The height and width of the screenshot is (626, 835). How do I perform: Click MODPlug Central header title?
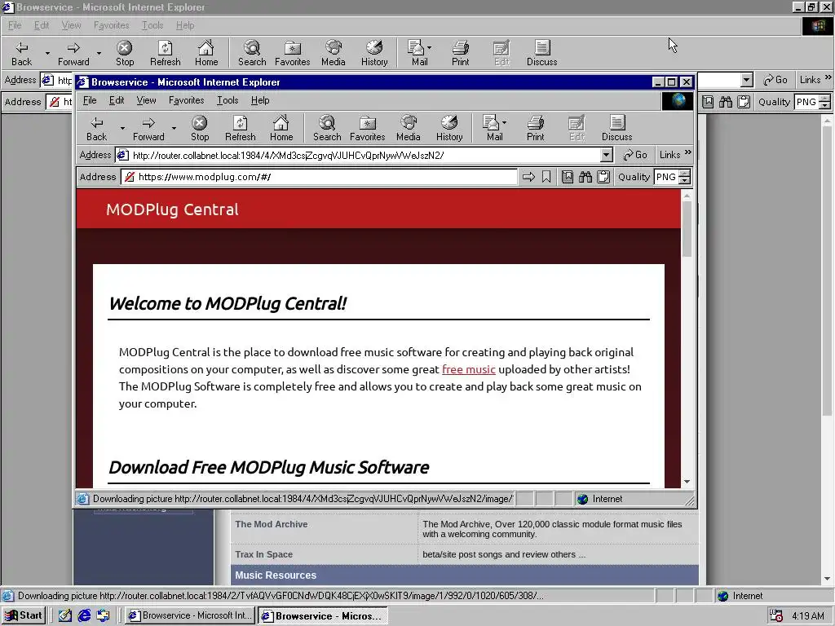coord(172,209)
